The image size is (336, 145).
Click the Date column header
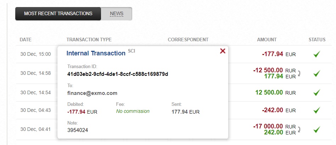tap(26, 40)
